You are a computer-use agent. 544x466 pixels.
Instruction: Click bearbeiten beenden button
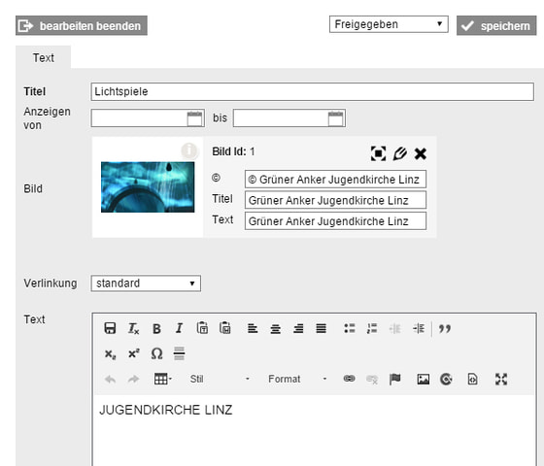tap(82, 25)
